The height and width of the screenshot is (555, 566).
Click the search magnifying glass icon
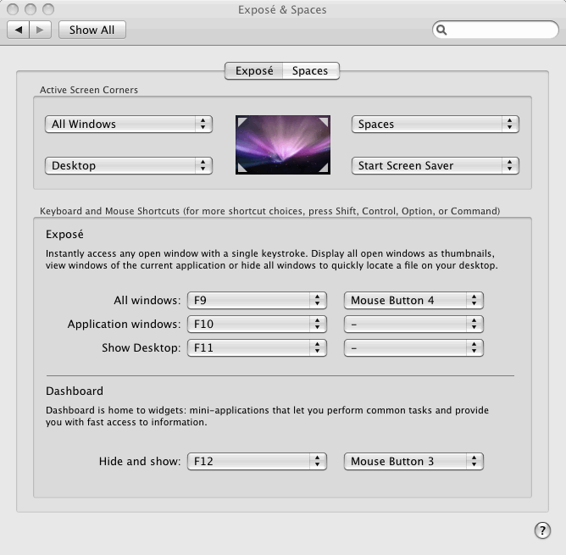pos(441,30)
